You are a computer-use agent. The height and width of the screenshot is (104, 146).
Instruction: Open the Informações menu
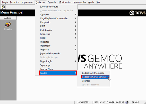(80, 2)
